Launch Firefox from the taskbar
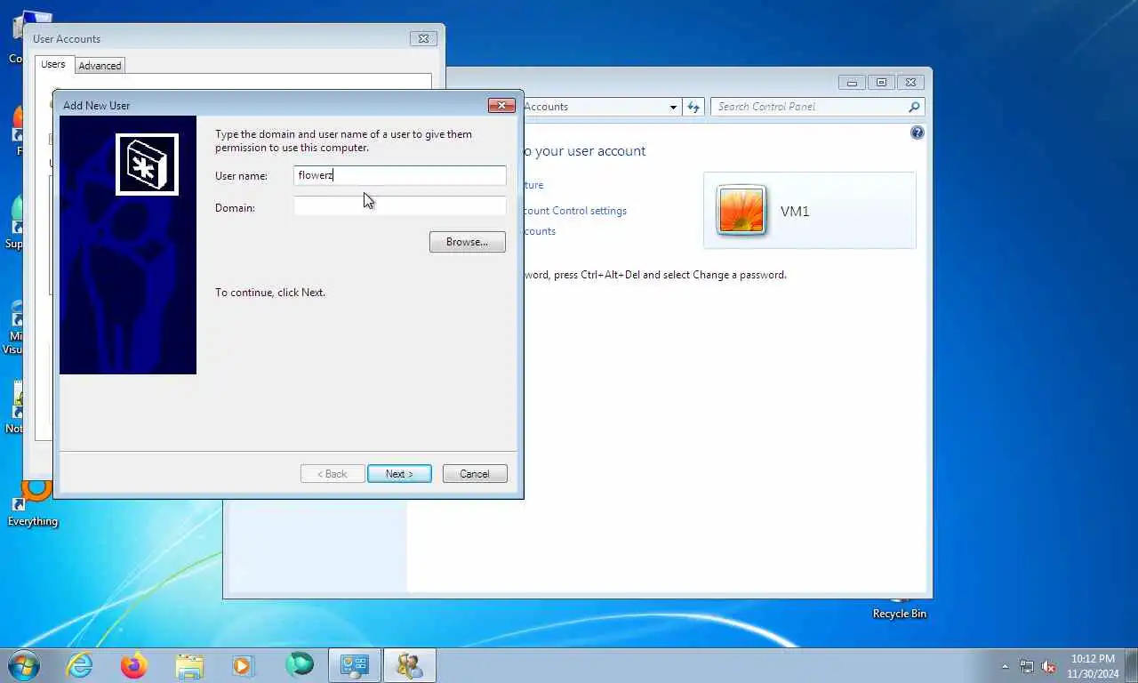Image resolution: width=1138 pixels, height=683 pixels. [x=134, y=665]
